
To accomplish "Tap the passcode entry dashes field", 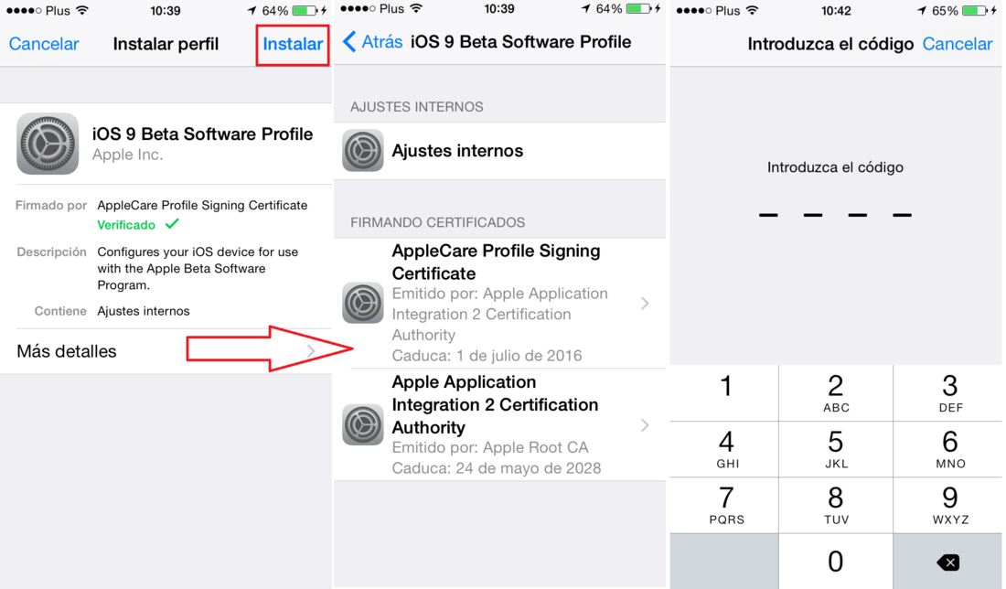I will pyautogui.click(x=835, y=215).
